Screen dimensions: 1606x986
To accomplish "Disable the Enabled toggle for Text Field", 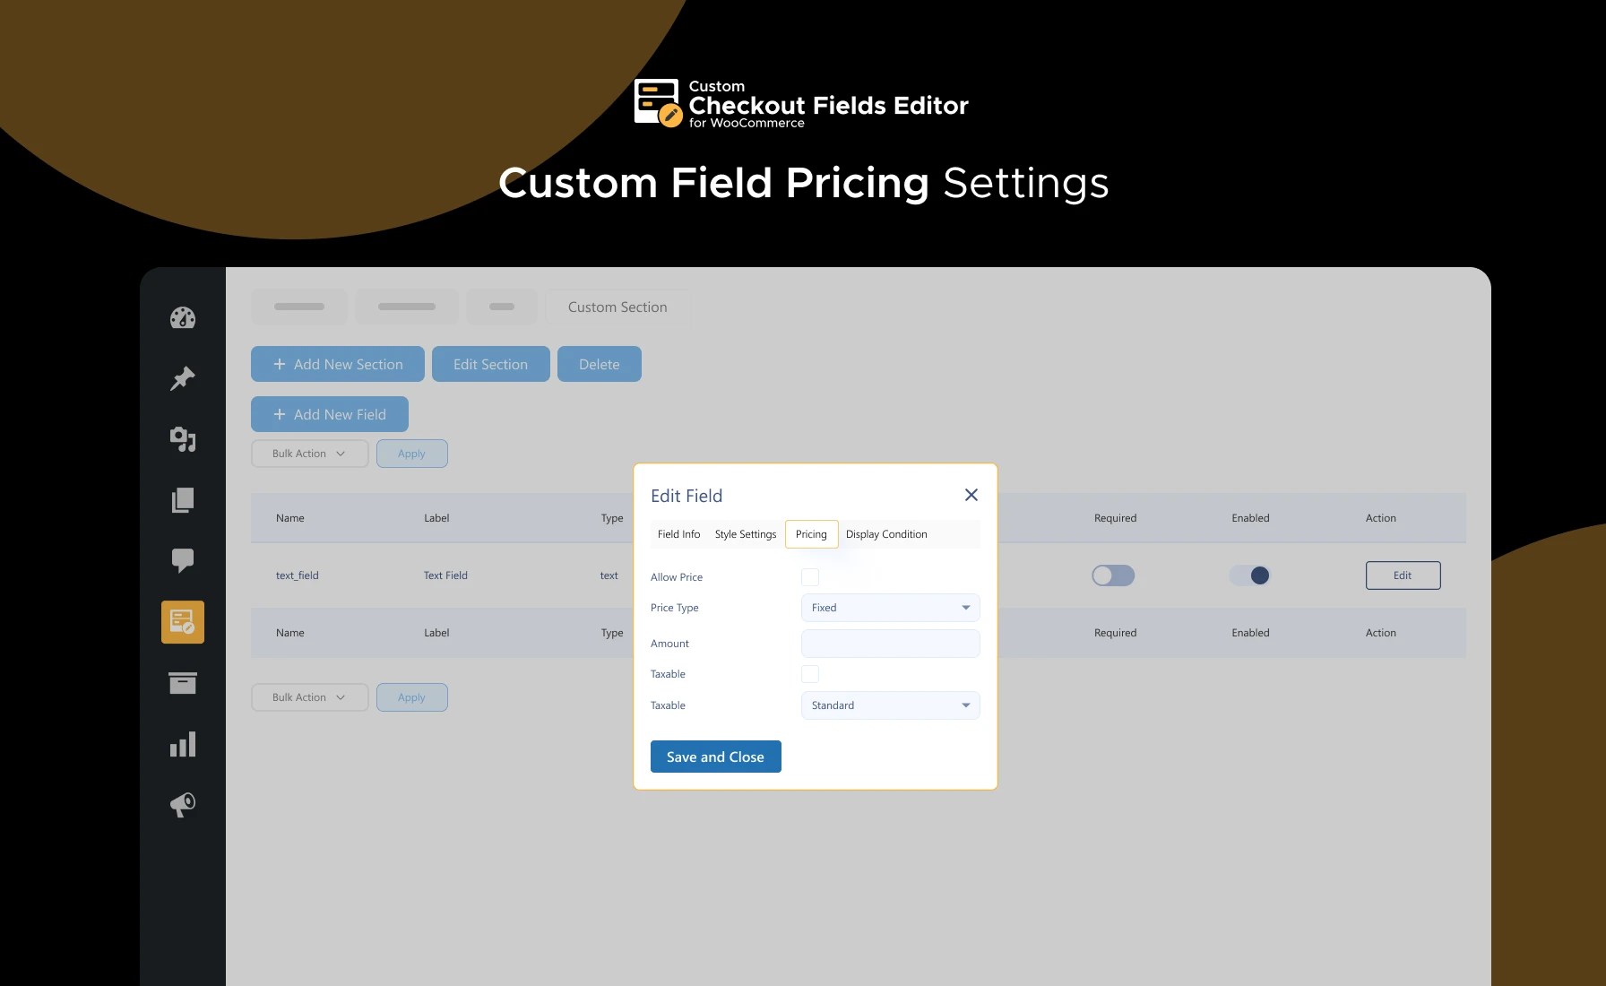I will 1249,575.
